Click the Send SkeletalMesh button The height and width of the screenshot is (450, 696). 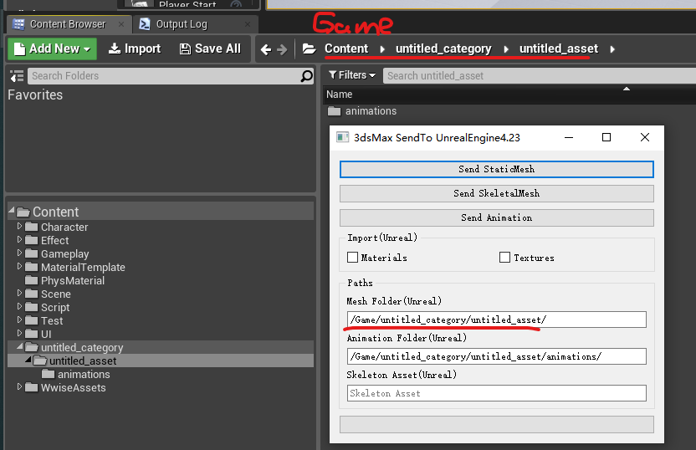(497, 193)
